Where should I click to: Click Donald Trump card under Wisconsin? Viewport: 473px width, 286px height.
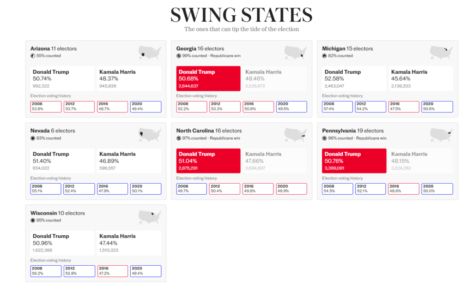tap(62, 243)
